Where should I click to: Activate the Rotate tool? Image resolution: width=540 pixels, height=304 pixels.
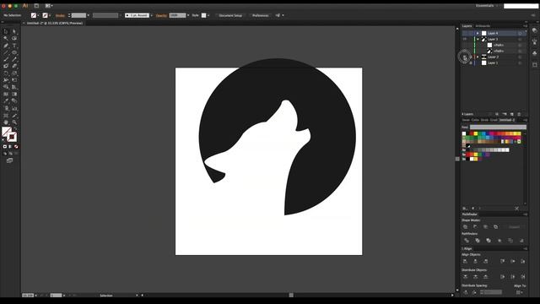6,73
